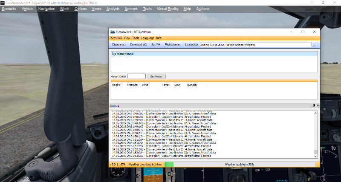The width and height of the screenshot is (341, 182).
Task: Open the Tools menu in FSrealWX
Action: (136, 38)
